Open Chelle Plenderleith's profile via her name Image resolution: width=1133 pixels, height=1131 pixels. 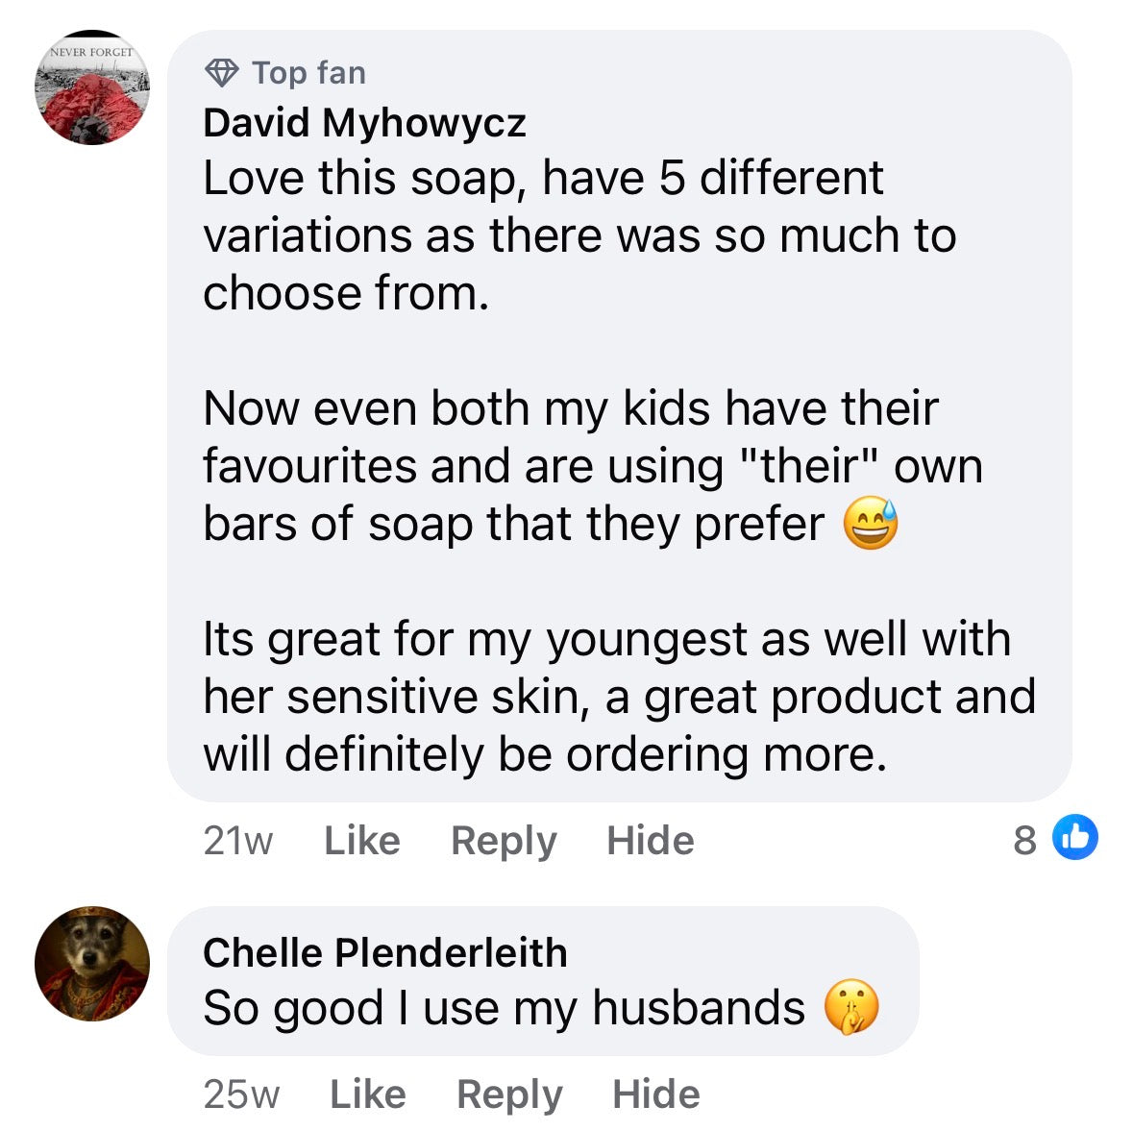tap(385, 952)
